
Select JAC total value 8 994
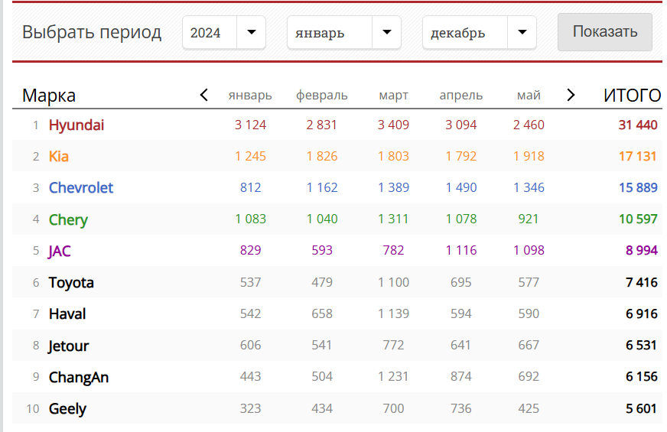click(x=642, y=251)
